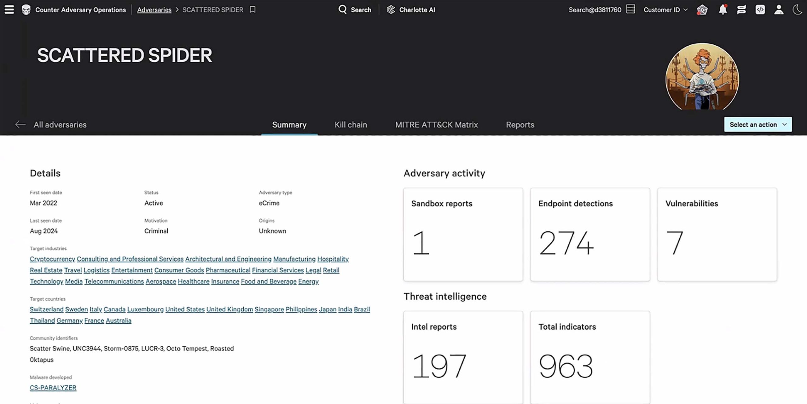
Task: Click the Scattered Spider avatar image
Action: (702, 77)
